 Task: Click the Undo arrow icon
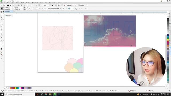pyautogui.click(x=28, y=5)
